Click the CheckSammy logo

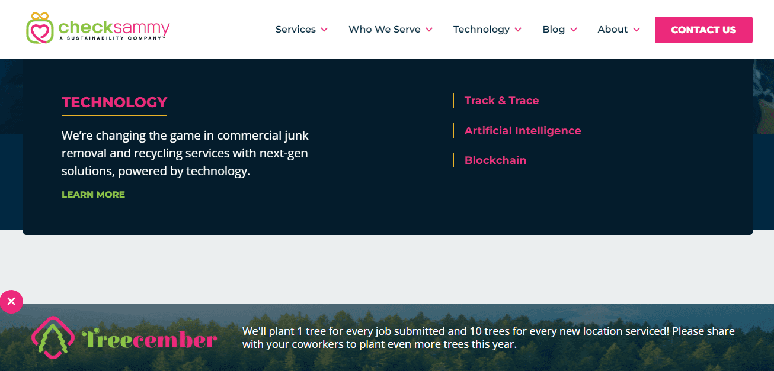click(x=98, y=28)
